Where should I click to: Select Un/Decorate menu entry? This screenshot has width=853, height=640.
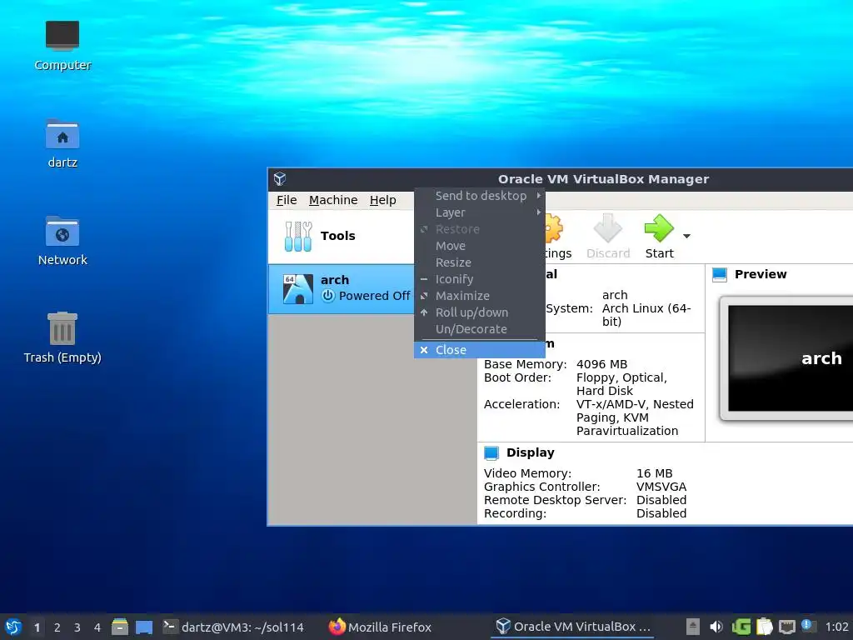click(479, 329)
